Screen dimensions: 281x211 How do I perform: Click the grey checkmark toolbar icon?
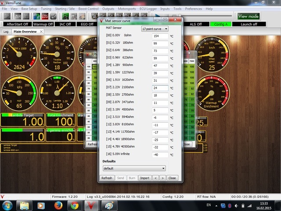53,17
